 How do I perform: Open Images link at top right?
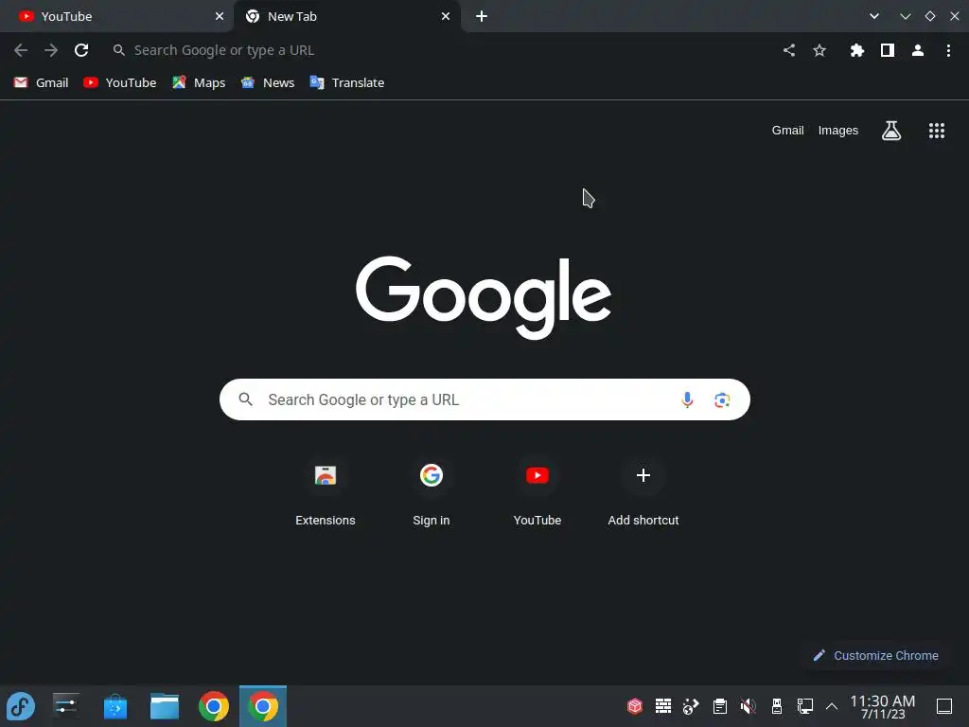(x=838, y=131)
